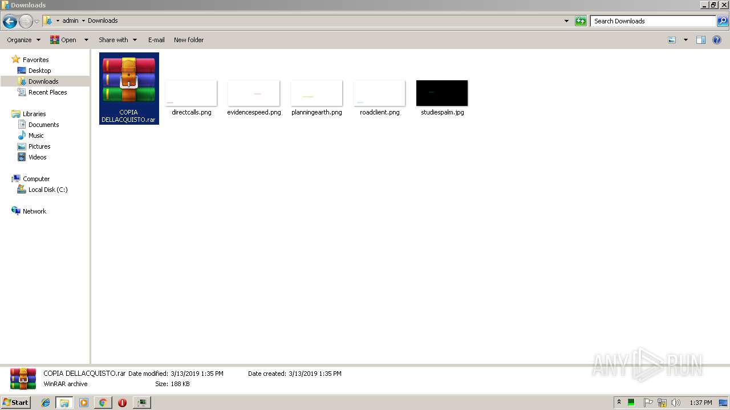Image resolution: width=730 pixels, height=410 pixels.
Task: Open the Pictures library
Action: tap(39, 146)
